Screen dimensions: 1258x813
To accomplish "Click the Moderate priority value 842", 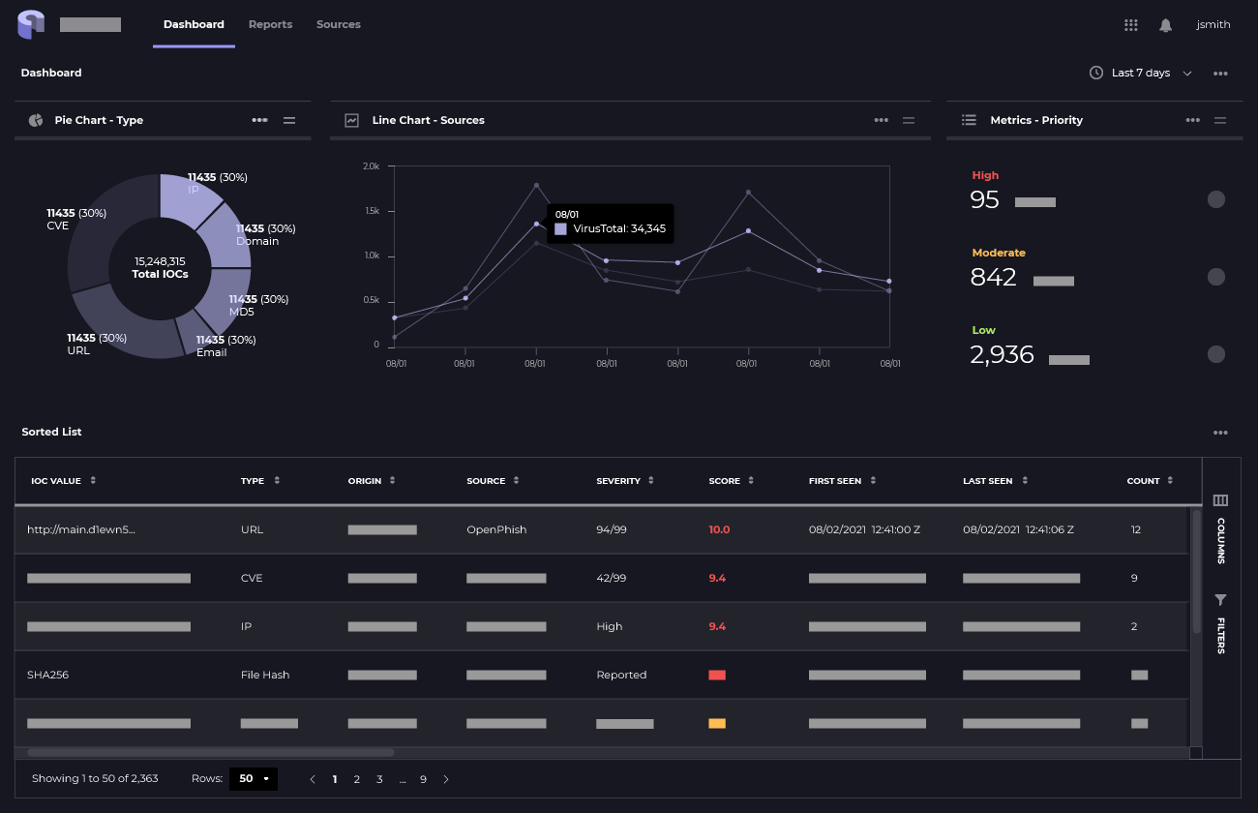I will 993,277.
